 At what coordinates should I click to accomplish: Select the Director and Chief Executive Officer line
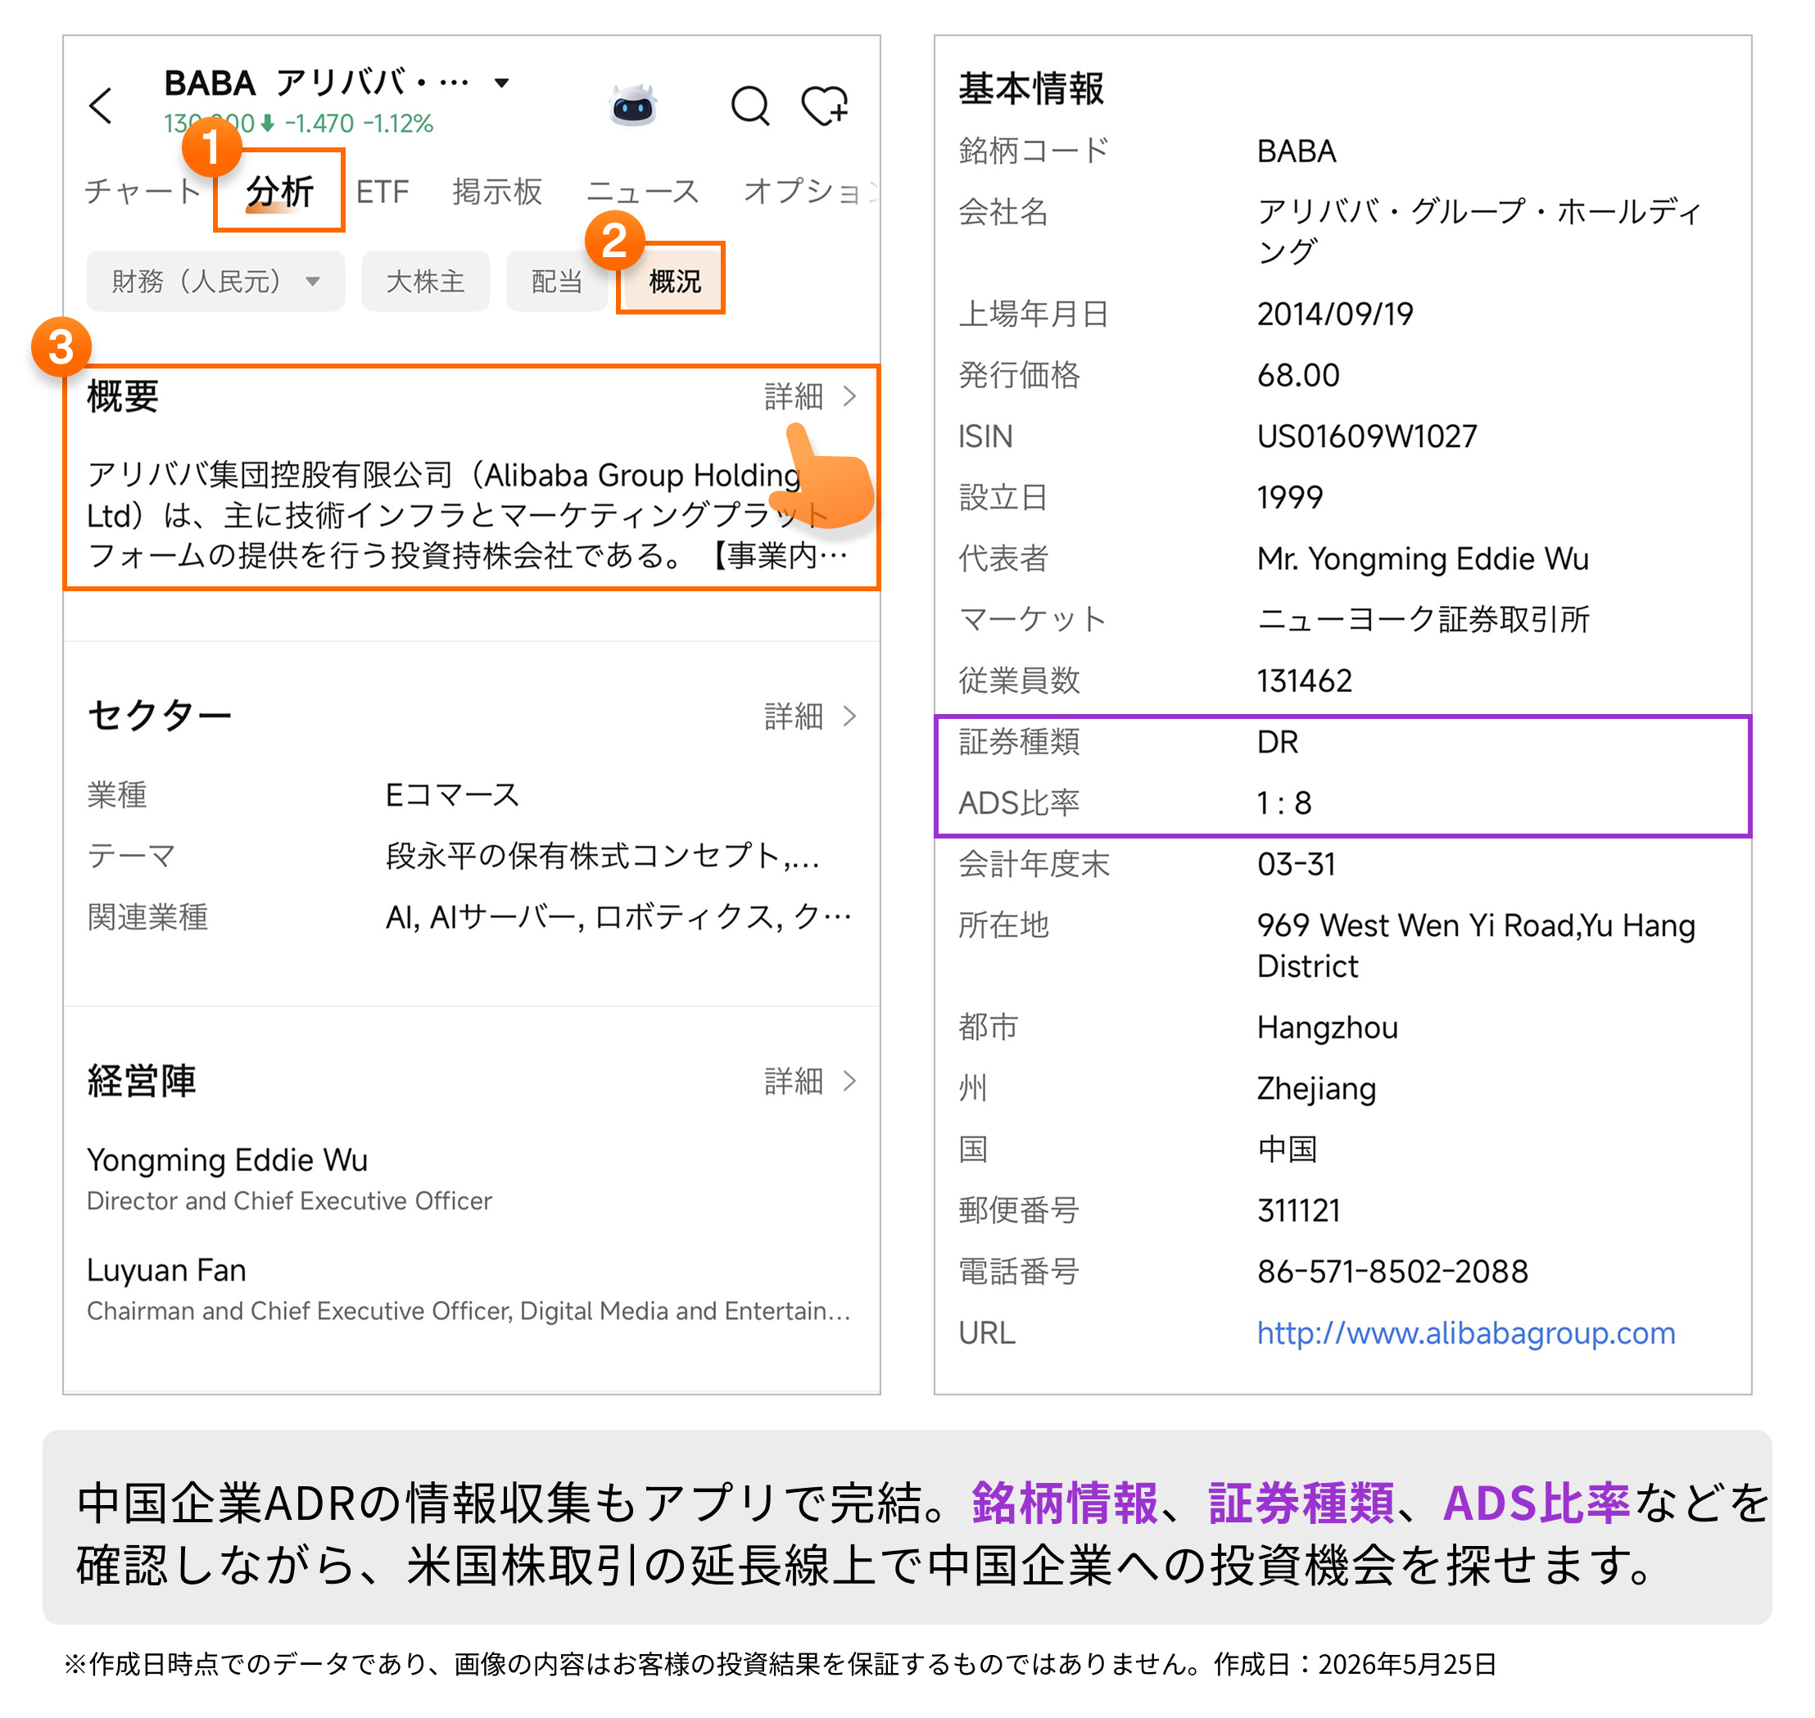pos(289,1201)
